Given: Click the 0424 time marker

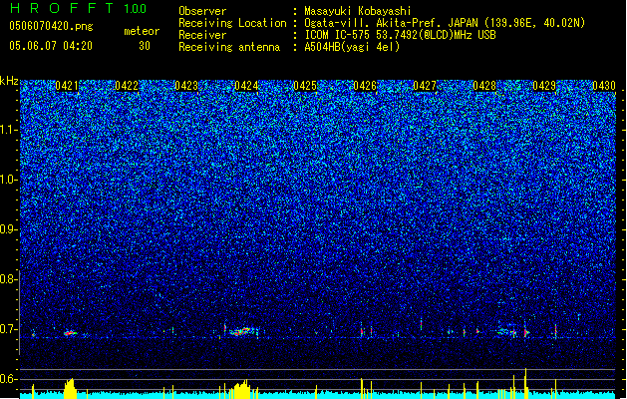Looking at the screenshot, I should coord(246,86).
